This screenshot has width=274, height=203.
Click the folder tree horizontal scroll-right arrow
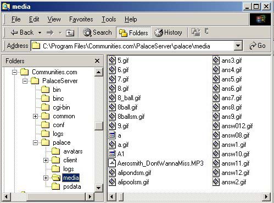[90, 197]
